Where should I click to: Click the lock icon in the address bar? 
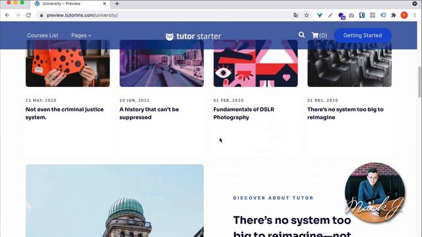click(41, 15)
